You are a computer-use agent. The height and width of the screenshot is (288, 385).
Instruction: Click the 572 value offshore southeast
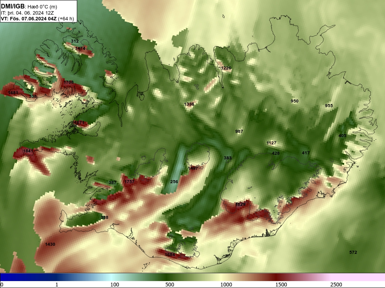pos(353,252)
